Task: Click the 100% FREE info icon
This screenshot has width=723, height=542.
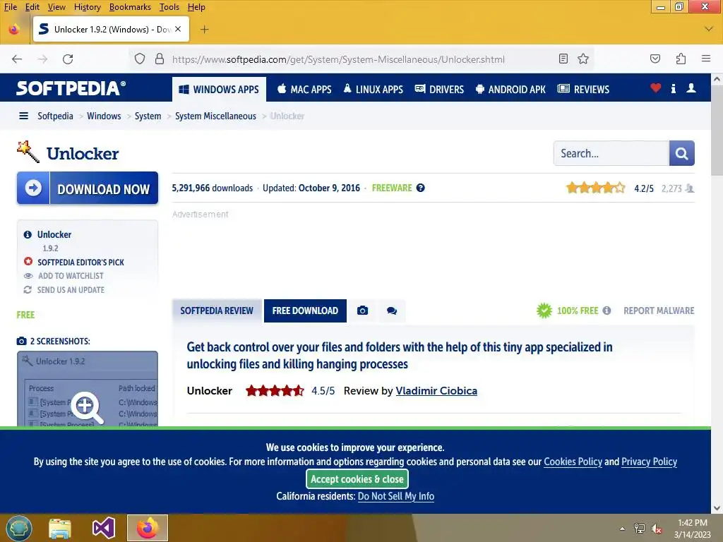Action: (607, 311)
